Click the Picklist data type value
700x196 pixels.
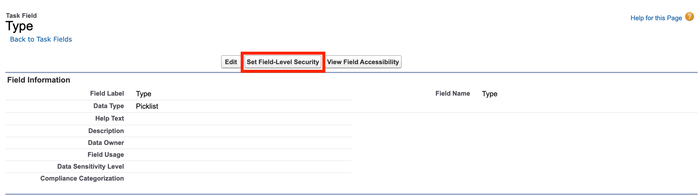coord(147,106)
